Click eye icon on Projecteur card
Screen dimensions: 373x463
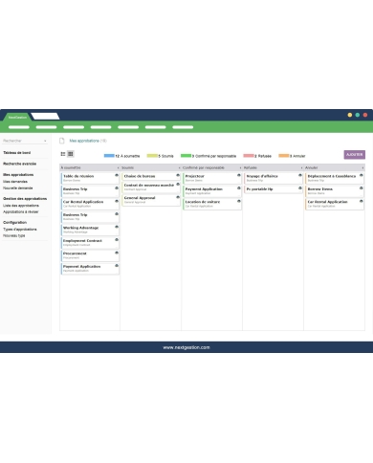pyautogui.click(x=239, y=175)
